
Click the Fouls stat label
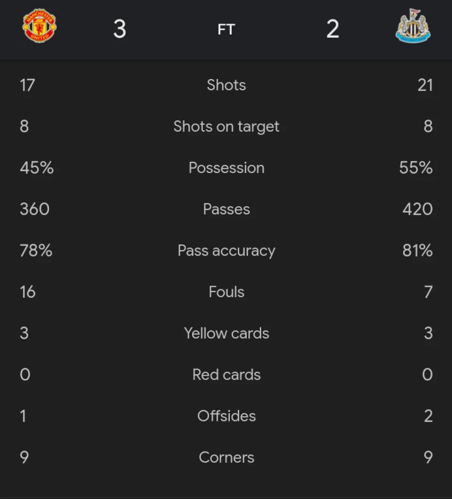pos(226,292)
